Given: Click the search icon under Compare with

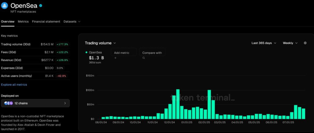Looking at the screenshot, I should pyautogui.click(x=144, y=57).
